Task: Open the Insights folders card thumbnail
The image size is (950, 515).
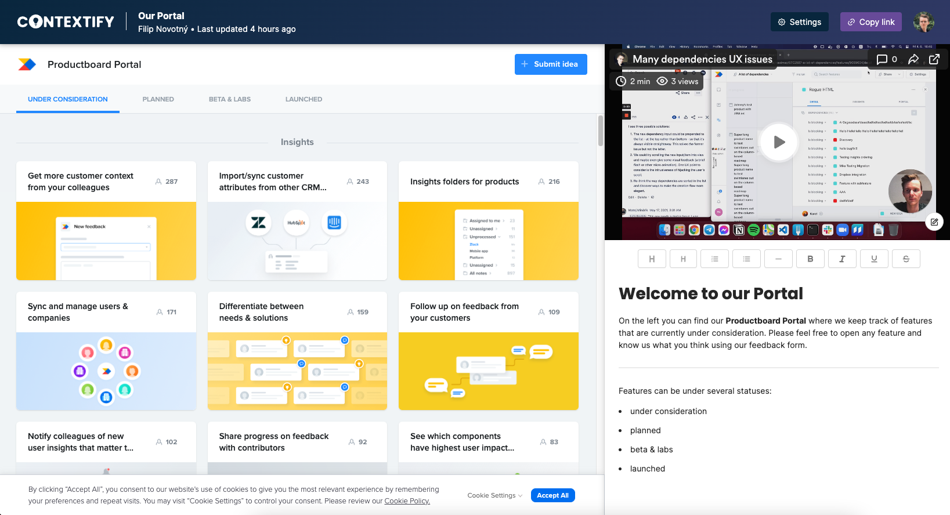Action: coord(489,241)
